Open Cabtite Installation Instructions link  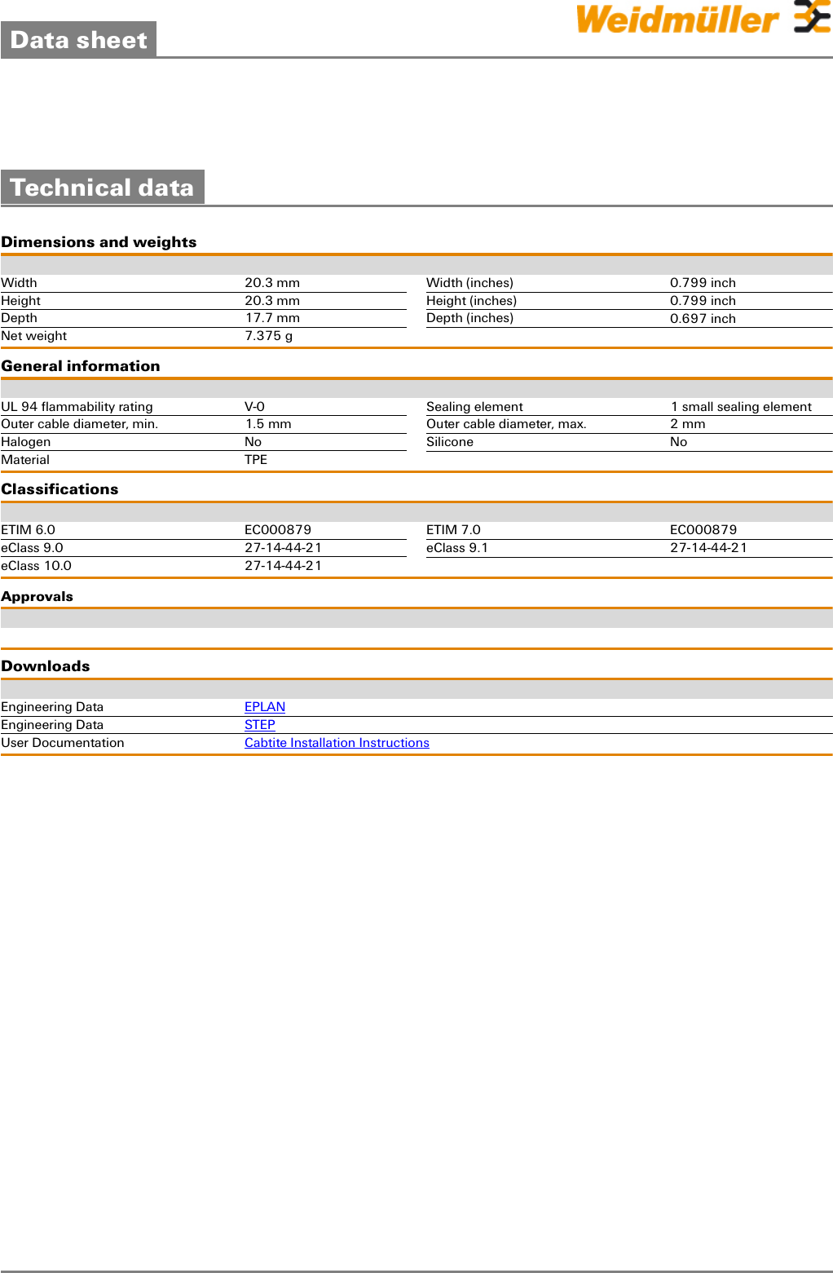[x=337, y=743]
